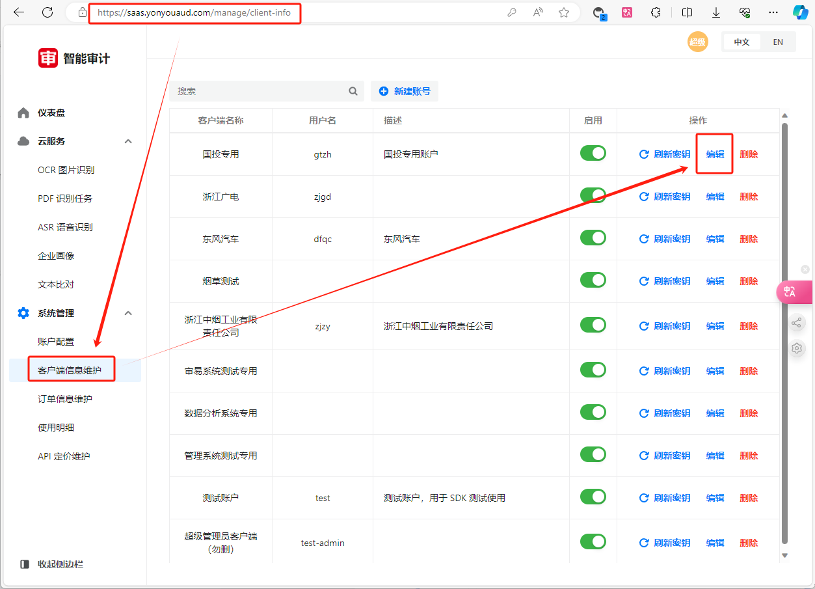Image resolution: width=815 pixels, height=589 pixels.
Task: Click the refresh key icon for 国投专用 row
Action: 643,154
